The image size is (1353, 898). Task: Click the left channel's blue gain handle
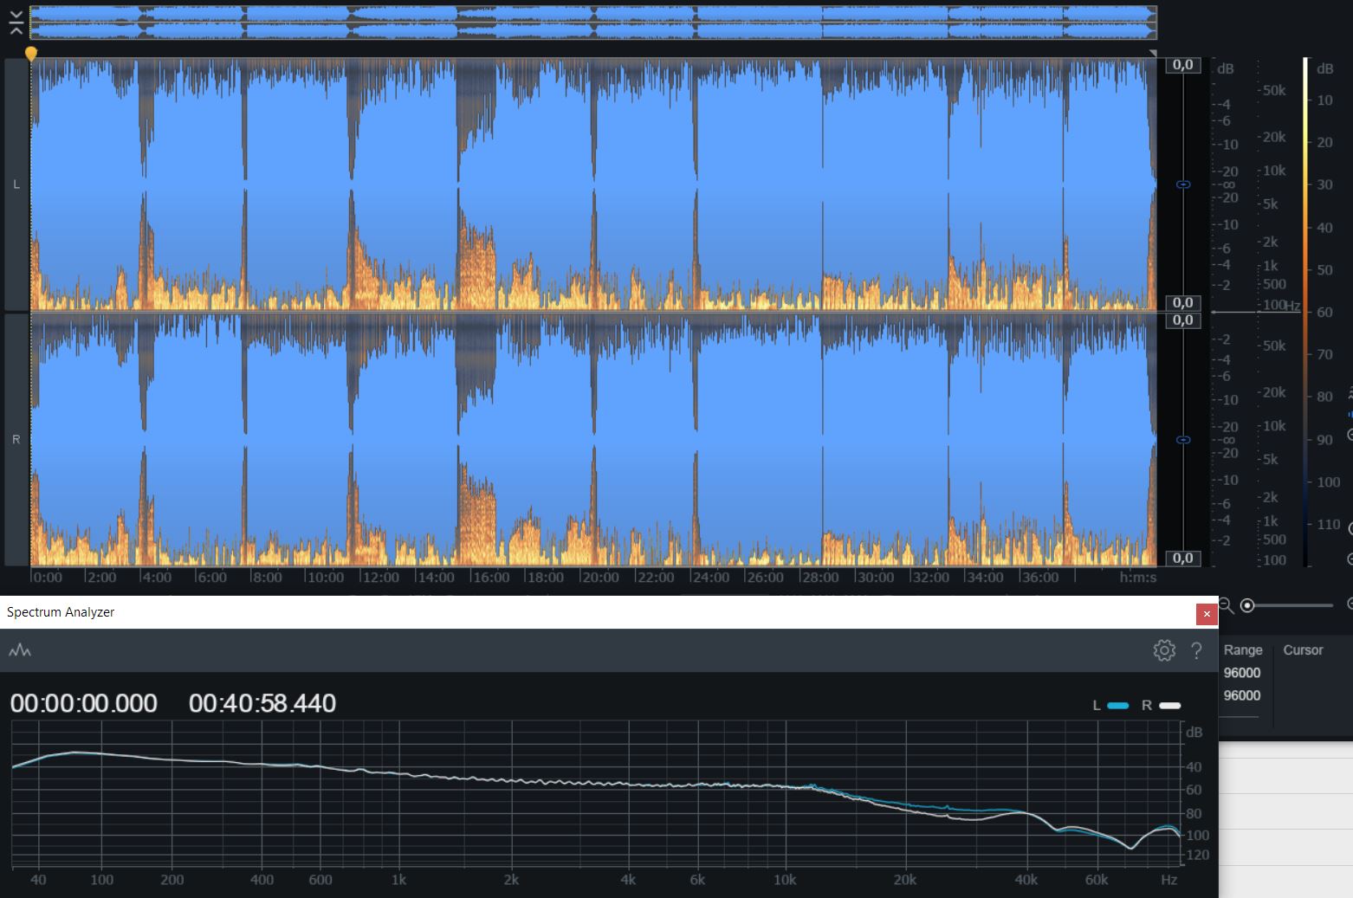(1183, 184)
